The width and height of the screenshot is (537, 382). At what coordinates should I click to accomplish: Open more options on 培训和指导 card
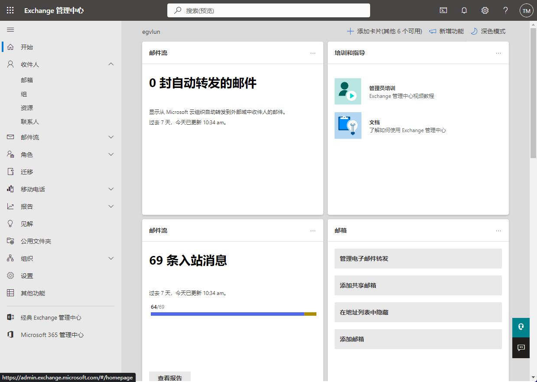(x=498, y=53)
